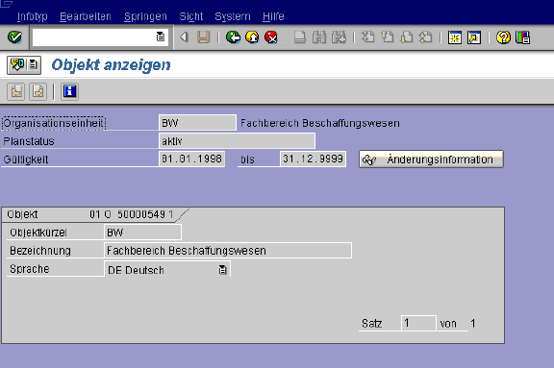Click the green checkmark Enter icon
554x368 pixels.
coord(14,37)
